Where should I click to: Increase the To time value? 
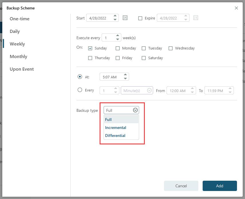[x=230, y=88]
